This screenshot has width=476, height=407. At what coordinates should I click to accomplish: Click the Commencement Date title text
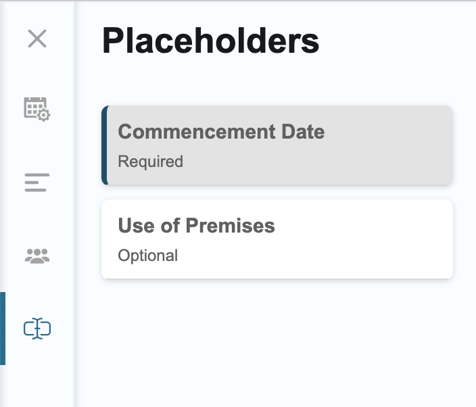tap(221, 132)
